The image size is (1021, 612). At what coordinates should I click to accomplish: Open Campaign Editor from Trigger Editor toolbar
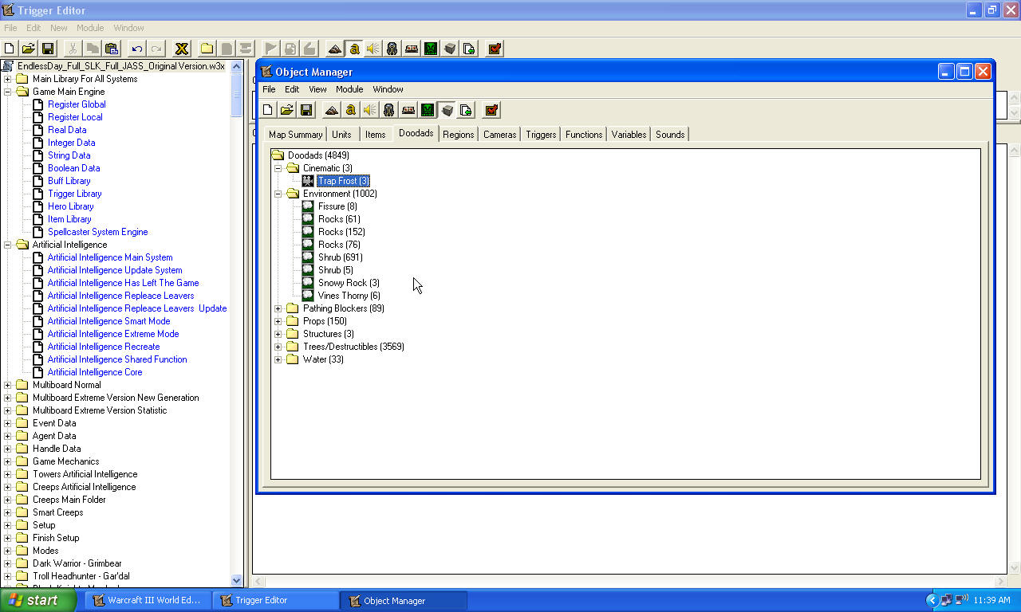tap(412, 49)
